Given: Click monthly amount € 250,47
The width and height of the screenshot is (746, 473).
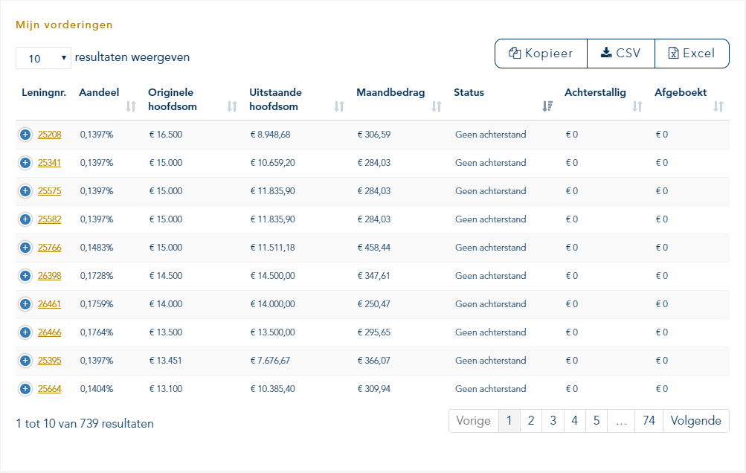Looking at the screenshot, I should point(374,304).
